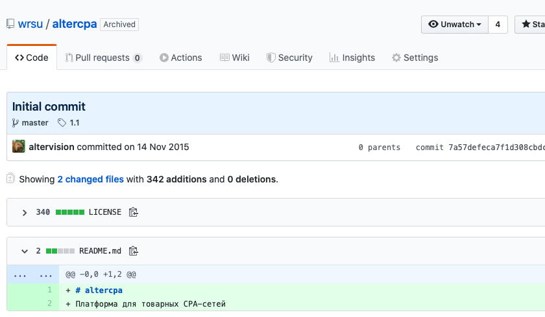Click the star icon
Screen dimensions: 545x317
click(x=526, y=24)
